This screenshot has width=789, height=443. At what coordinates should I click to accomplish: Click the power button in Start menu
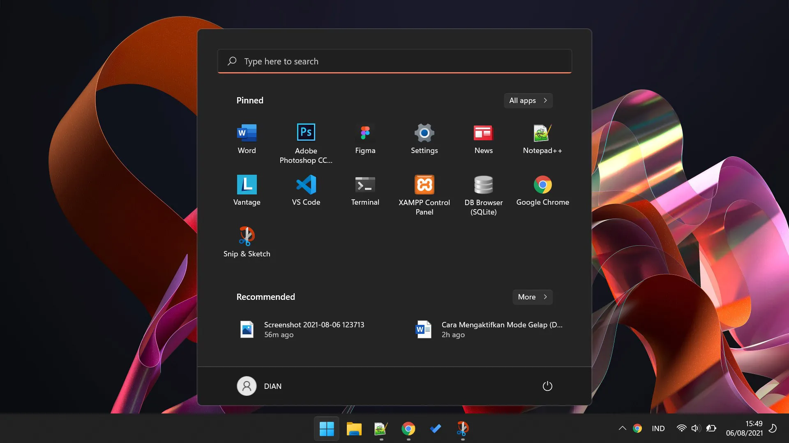547,386
